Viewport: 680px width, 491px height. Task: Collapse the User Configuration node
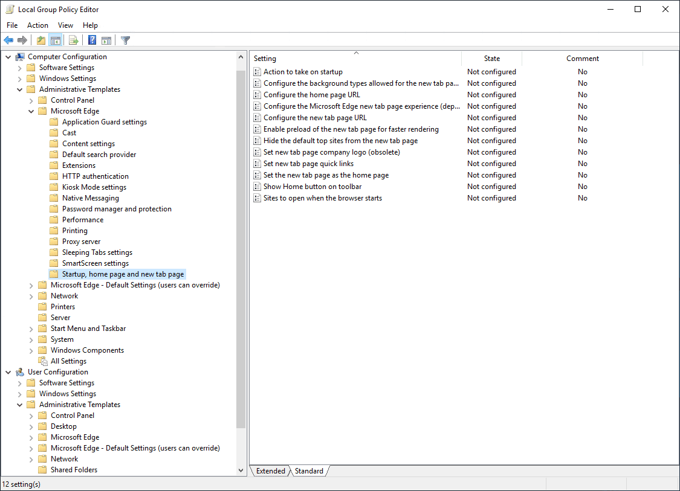[x=8, y=372]
